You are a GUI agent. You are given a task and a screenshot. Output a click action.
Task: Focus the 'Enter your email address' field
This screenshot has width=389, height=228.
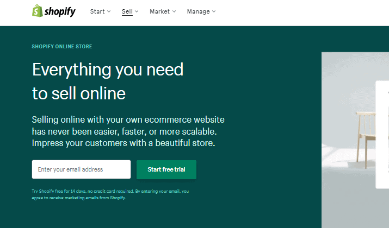pos(81,169)
